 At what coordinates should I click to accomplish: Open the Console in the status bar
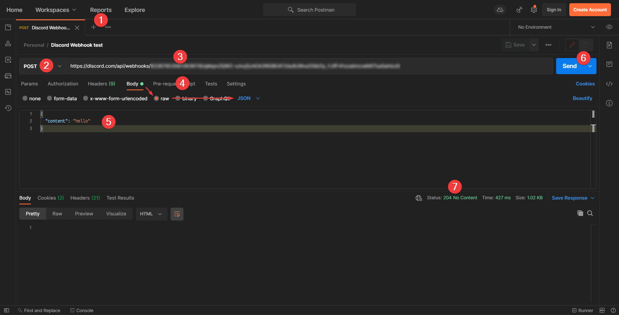(82, 310)
